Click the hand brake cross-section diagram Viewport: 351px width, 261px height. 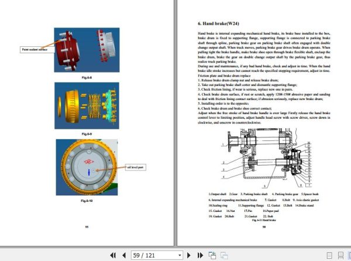pos(266,158)
